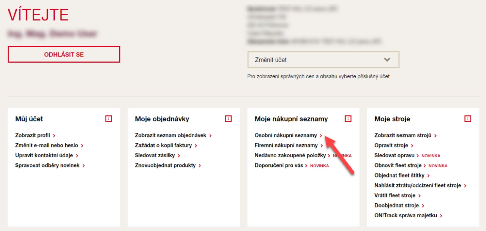Open info icon in Moje stroje card
This screenshot has height=231, width=486.
click(x=468, y=119)
